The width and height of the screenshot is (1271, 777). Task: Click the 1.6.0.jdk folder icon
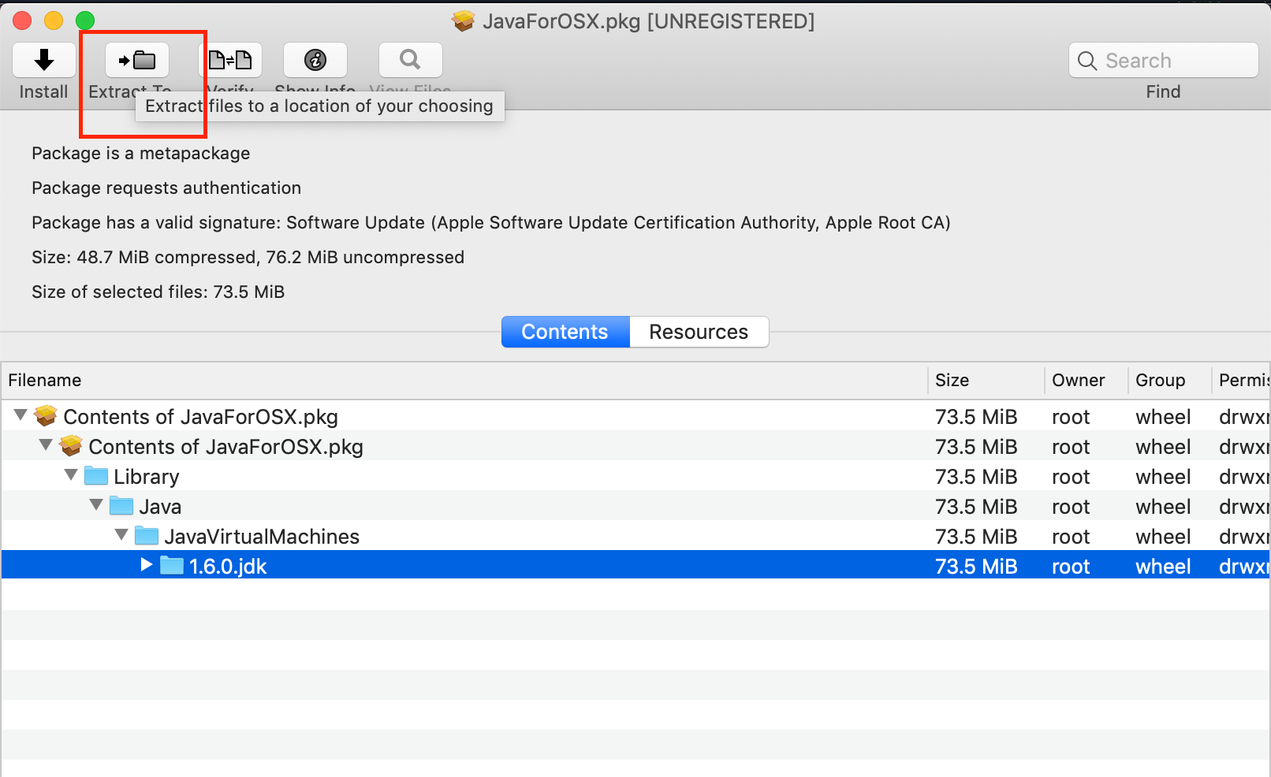[172, 566]
